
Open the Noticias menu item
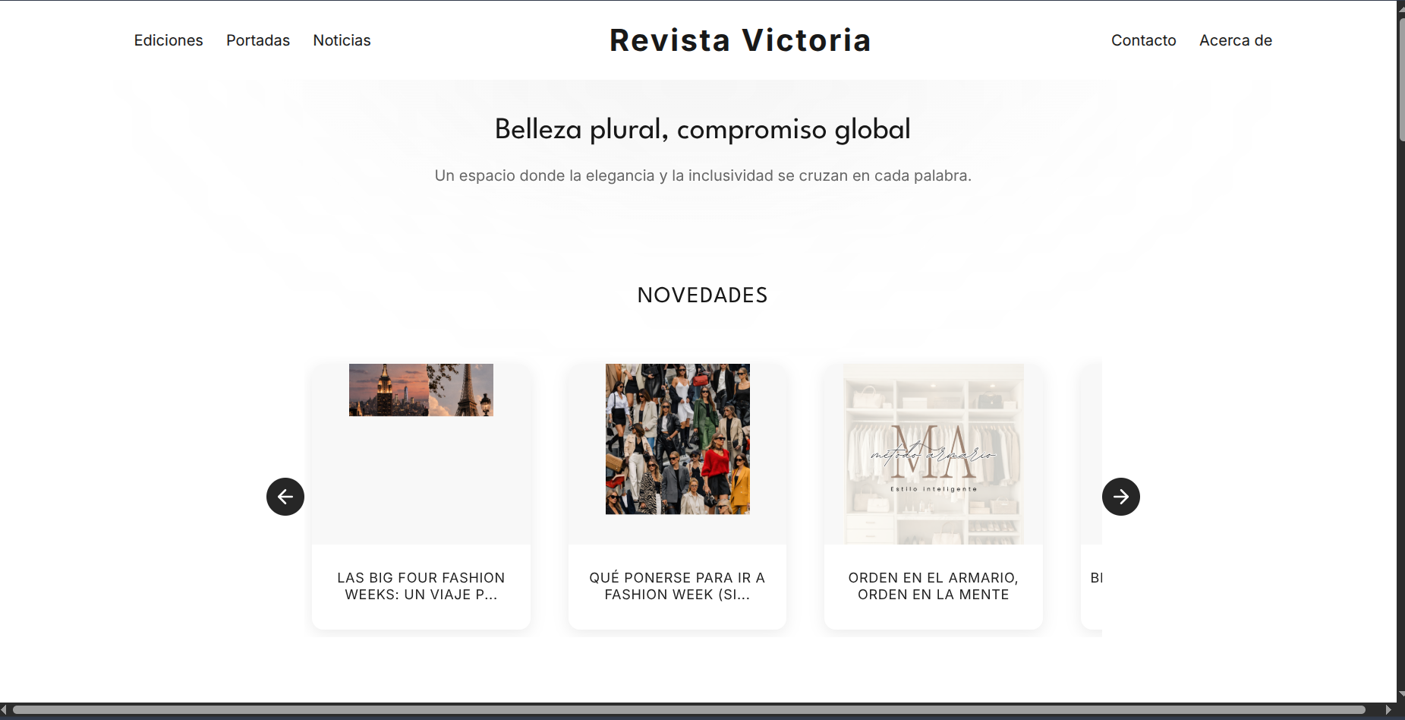[x=342, y=40]
